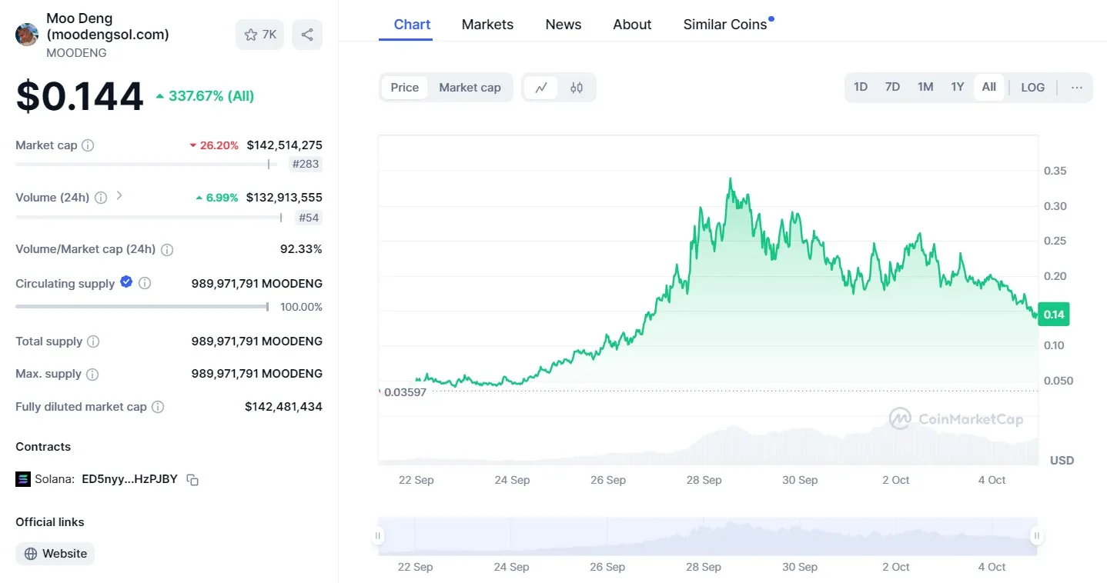This screenshot has width=1107, height=583.
Task: Expand Volume (24h) chevron arrow
Action: point(119,196)
